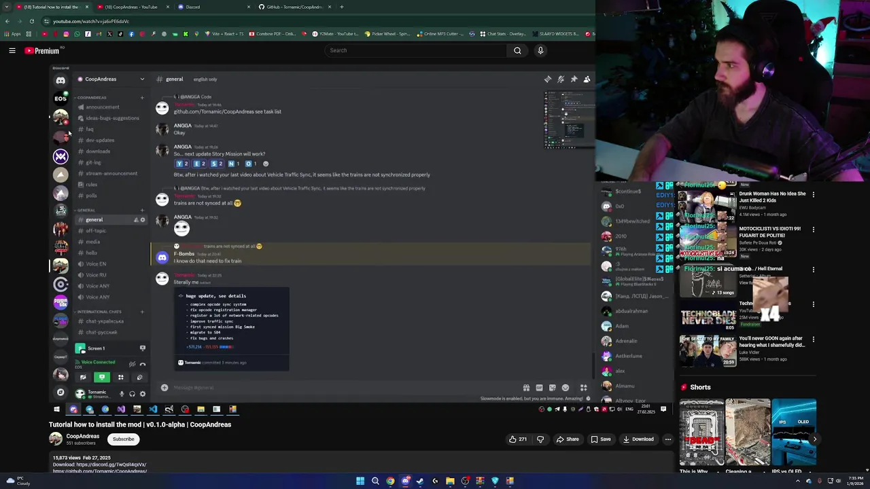Reload the page with the browser refresh icon
The height and width of the screenshot is (489, 870).
31,21
